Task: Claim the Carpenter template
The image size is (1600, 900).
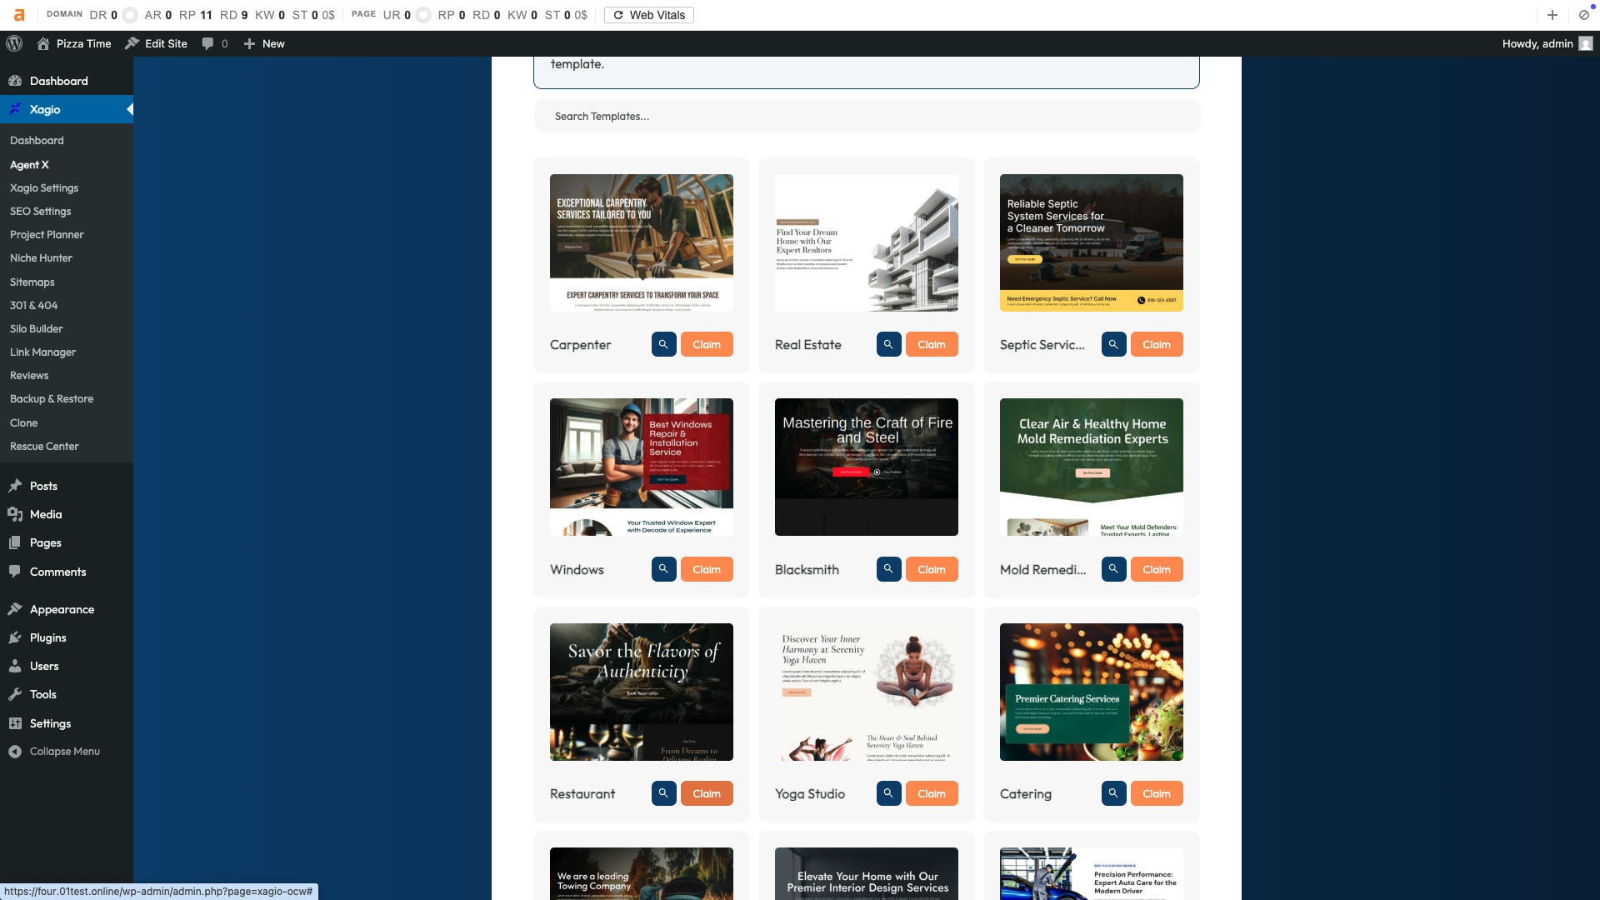Action: (x=707, y=344)
